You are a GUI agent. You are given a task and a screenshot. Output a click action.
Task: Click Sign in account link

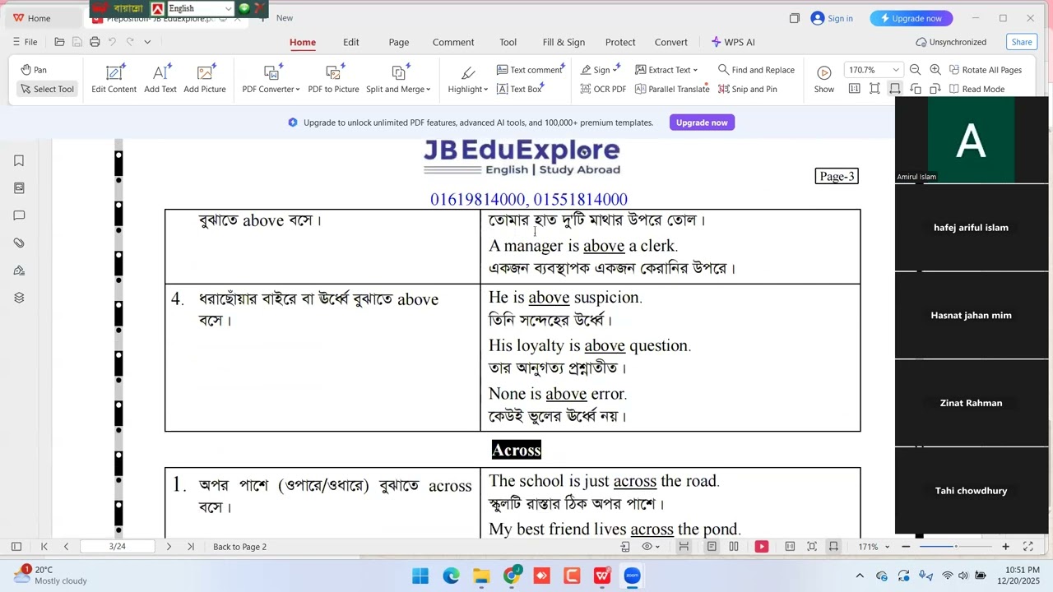[832, 18]
